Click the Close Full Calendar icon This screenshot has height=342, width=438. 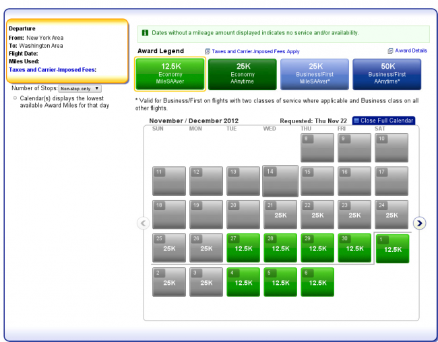[356, 121]
